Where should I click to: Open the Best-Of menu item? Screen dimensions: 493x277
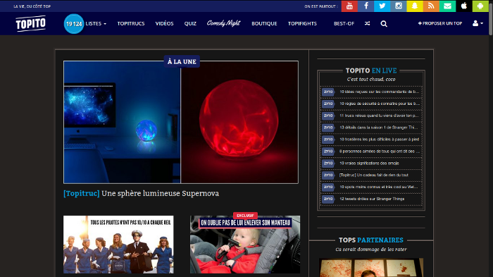[x=344, y=23]
